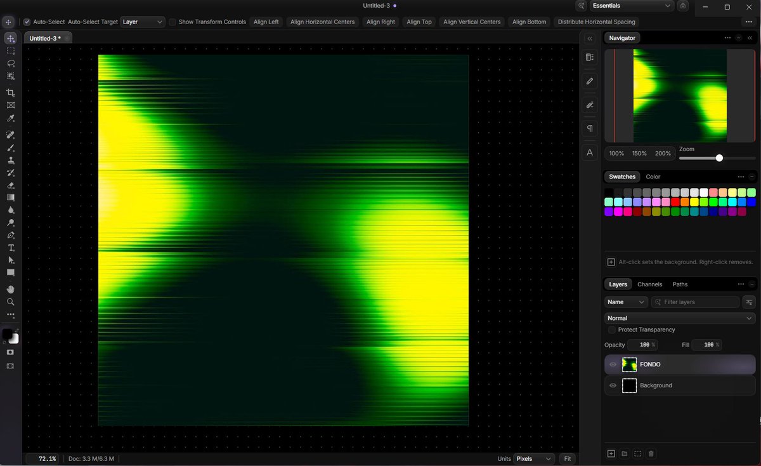This screenshot has height=466, width=761.
Task: Activate the Clone Stamp tool
Action: tap(11, 160)
